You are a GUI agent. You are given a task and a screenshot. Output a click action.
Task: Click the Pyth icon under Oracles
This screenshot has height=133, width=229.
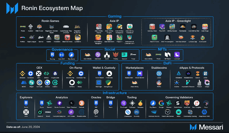pyautogui.click(x=96, y=112)
